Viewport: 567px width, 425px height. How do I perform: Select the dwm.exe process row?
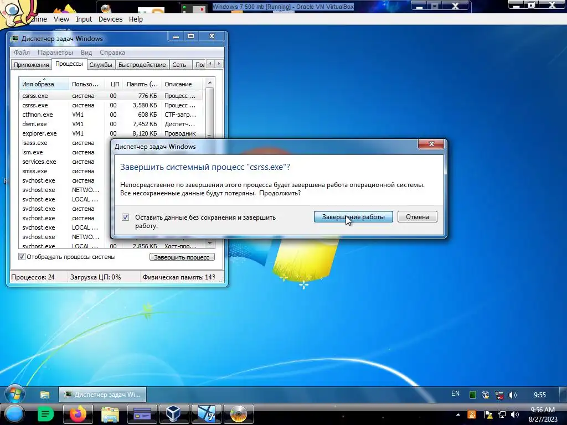click(x=110, y=124)
